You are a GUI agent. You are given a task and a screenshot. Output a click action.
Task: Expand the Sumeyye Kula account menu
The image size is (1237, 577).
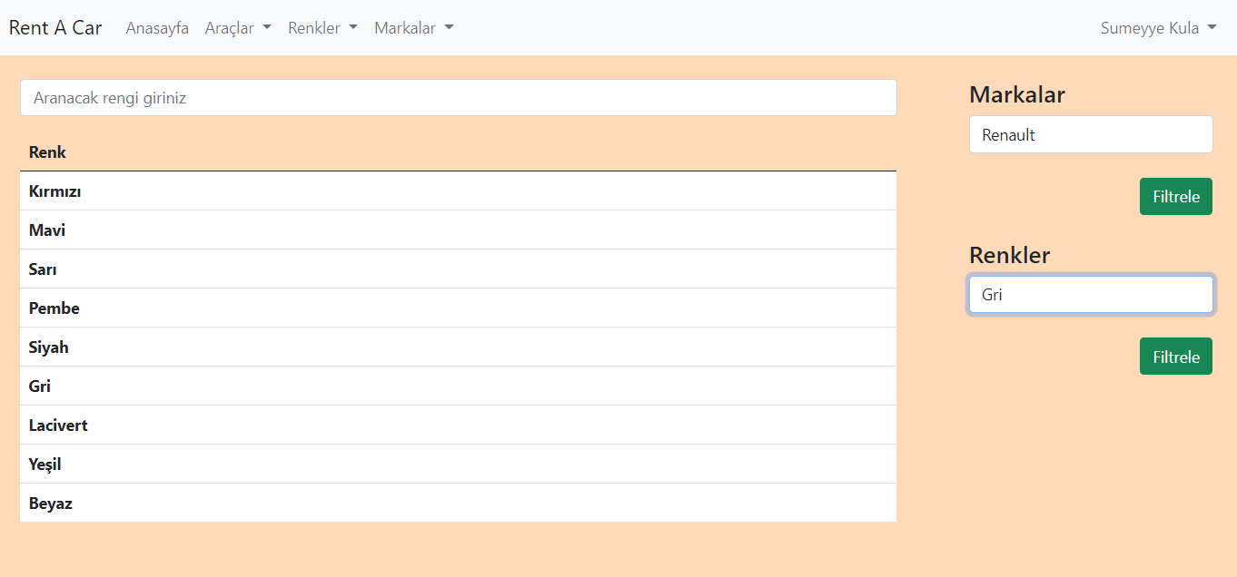click(x=1158, y=28)
